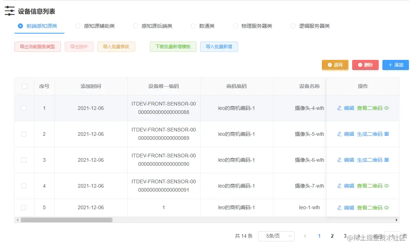
Task: Click the blue 添加 button
Action: tap(396, 65)
